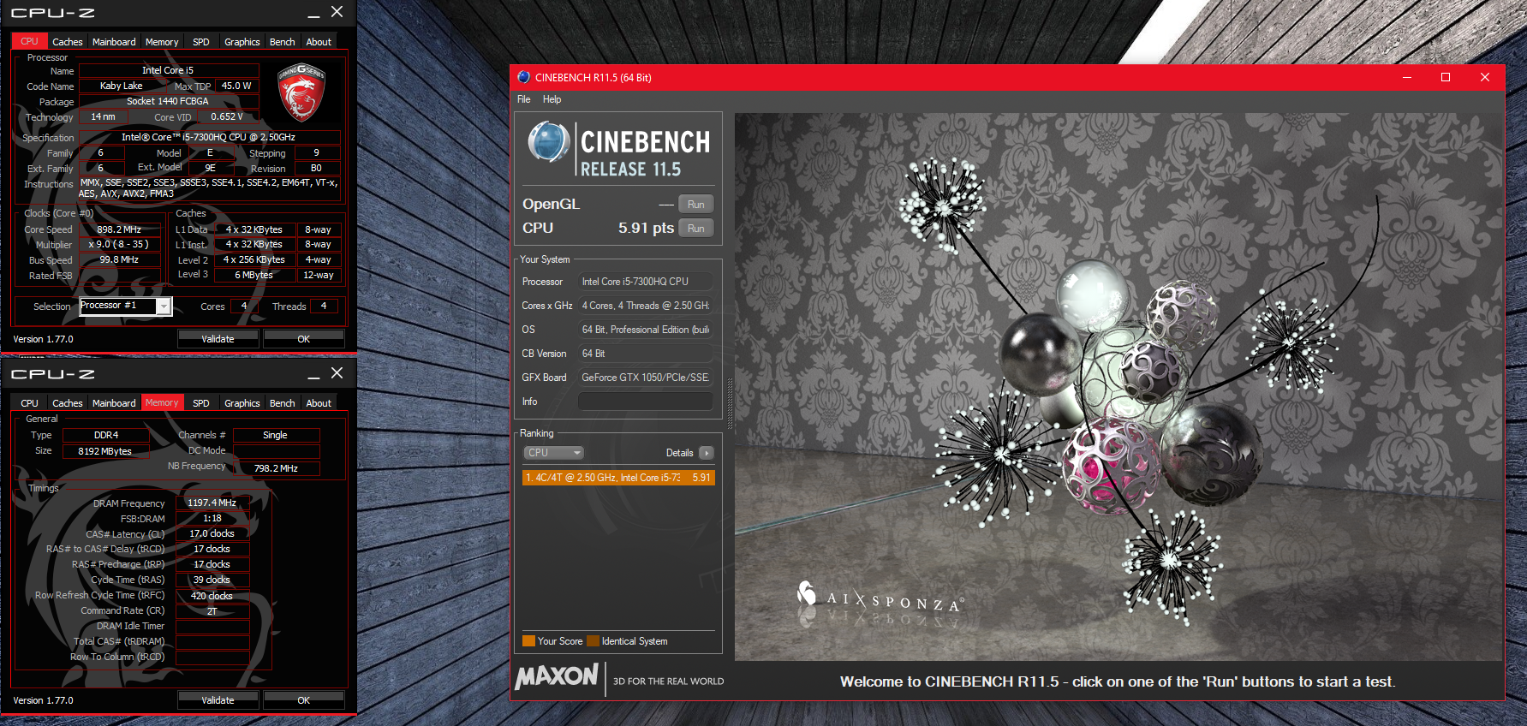Open SPD tab in bottom CPU-Z
This screenshot has width=1527, height=726.
point(201,403)
